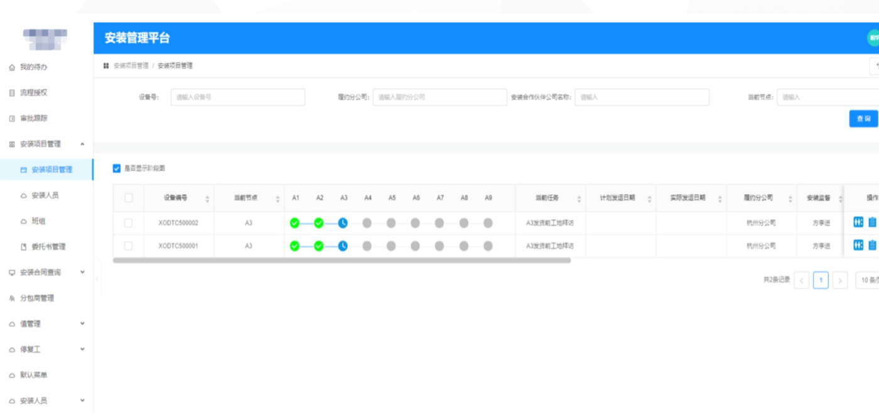Check the select-all checkbox in the table header

click(x=129, y=198)
